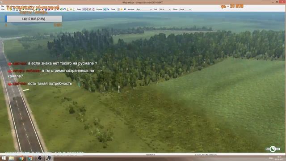Click chat message 'а если знака нет'
The width and height of the screenshot is (286, 161).
click(x=63, y=64)
